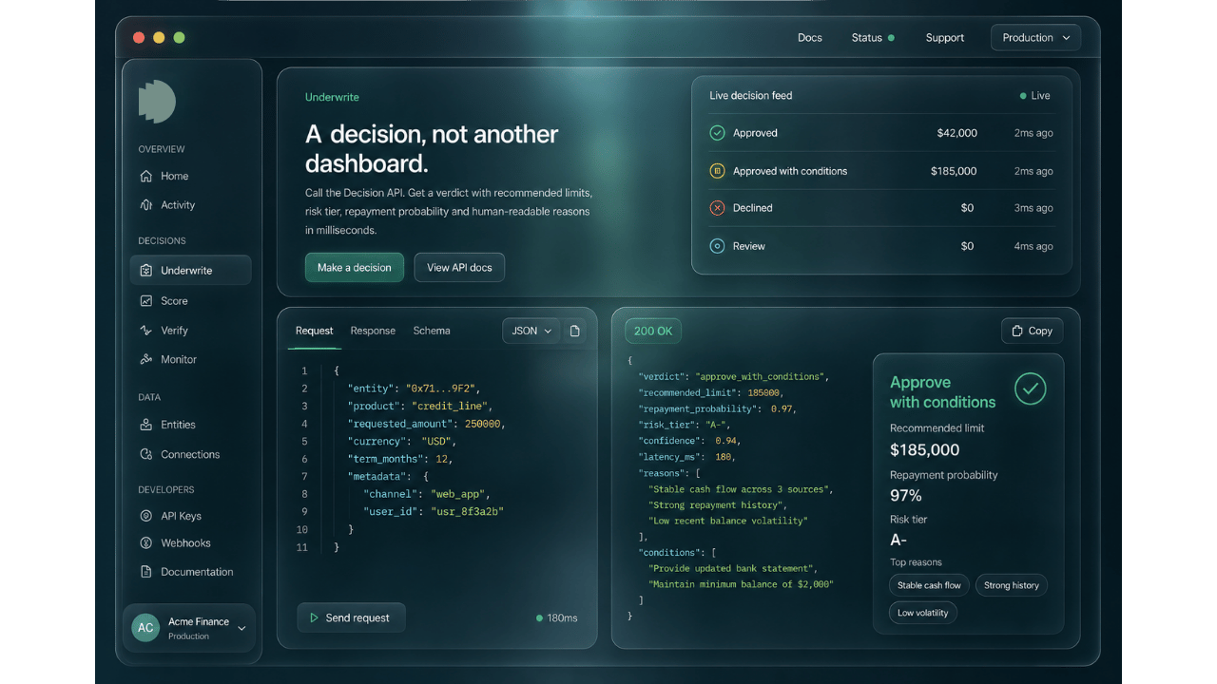Viewport: 1217px width, 684px height.
Task: Click the $185,000 feed amount
Action: point(954,171)
